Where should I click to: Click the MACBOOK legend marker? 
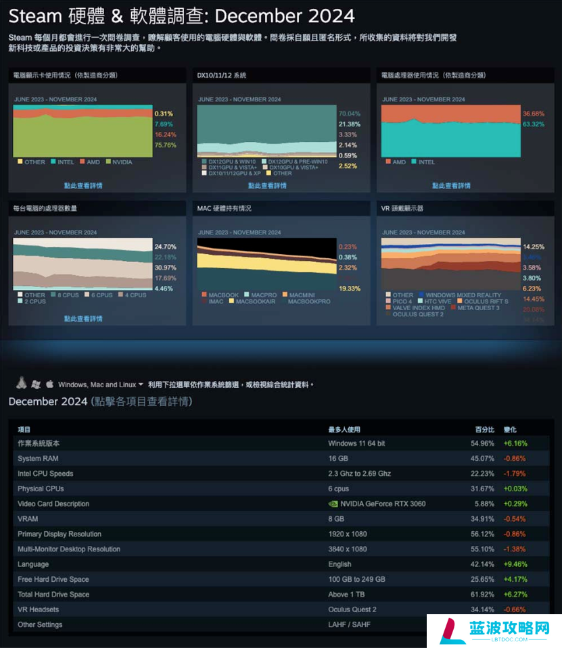tap(204, 295)
